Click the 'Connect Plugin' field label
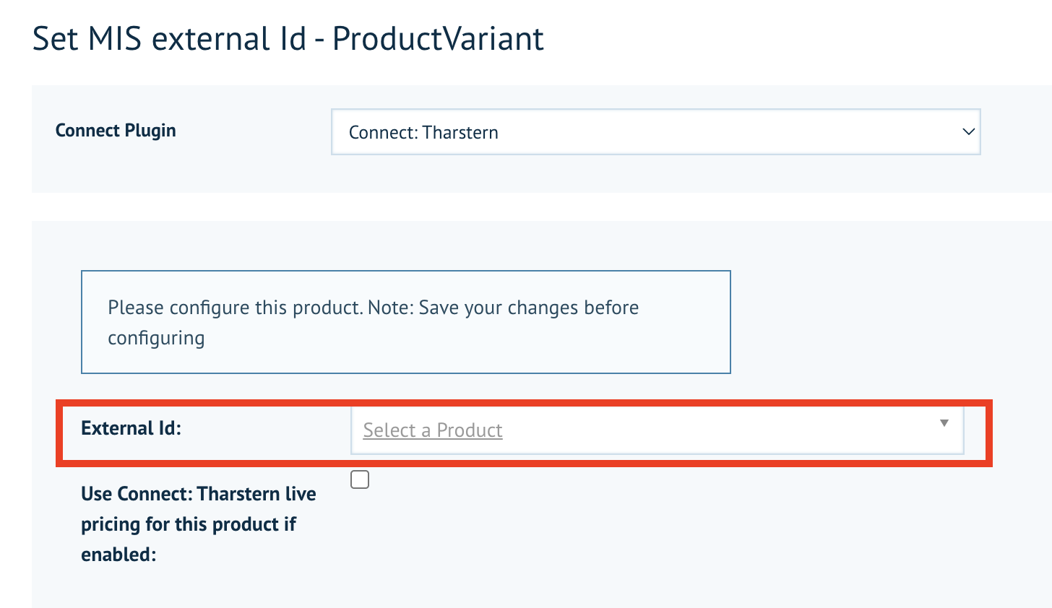 pos(116,131)
